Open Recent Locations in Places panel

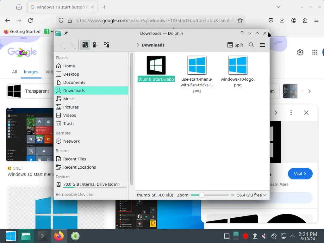91,167
